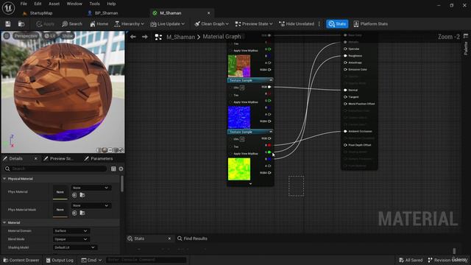The image size is (471, 265).
Task: Click the Normal input pin on the material node
Action: (x=345, y=90)
